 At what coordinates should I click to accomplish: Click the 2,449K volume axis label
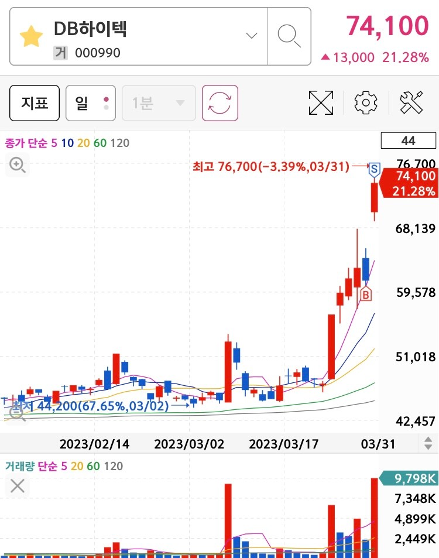415,539
